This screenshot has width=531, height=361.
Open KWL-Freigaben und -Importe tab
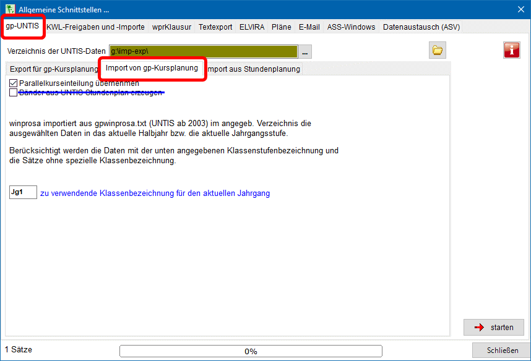(95, 27)
